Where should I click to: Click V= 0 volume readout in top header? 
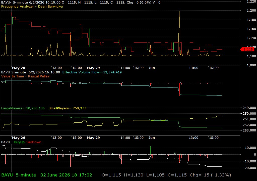pyautogui.click(x=156, y=3)
